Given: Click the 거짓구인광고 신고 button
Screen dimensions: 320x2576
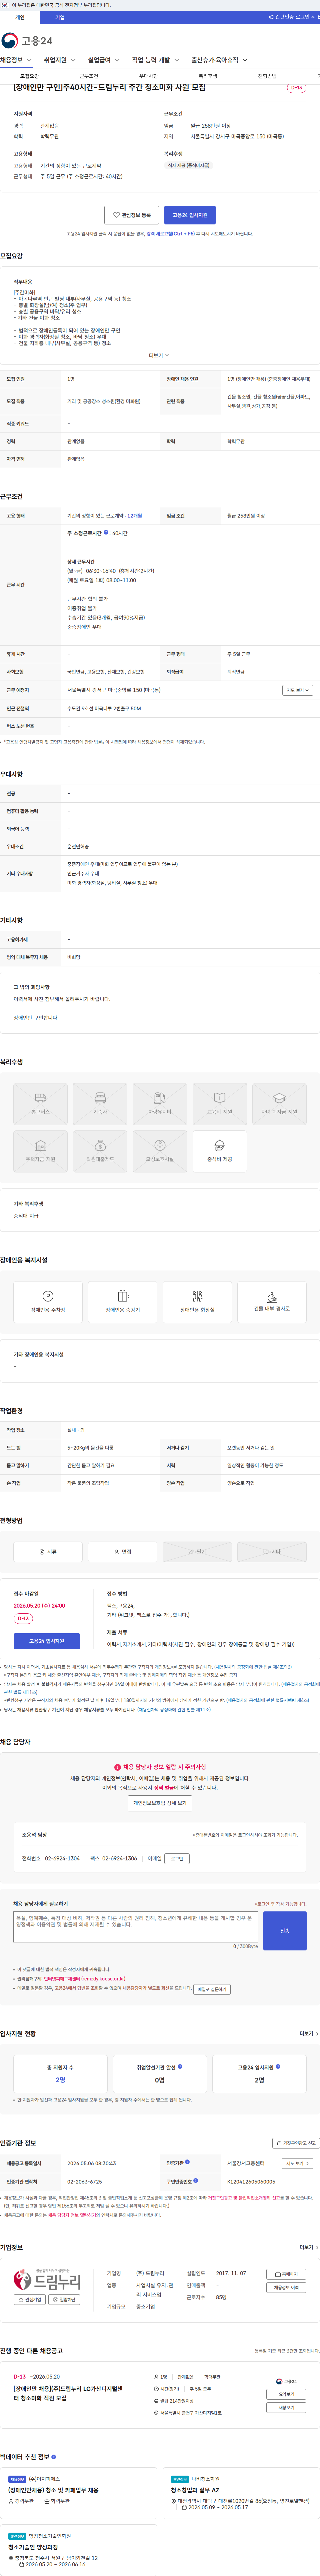Looking at the screenshot, I should pos(296,2143).
